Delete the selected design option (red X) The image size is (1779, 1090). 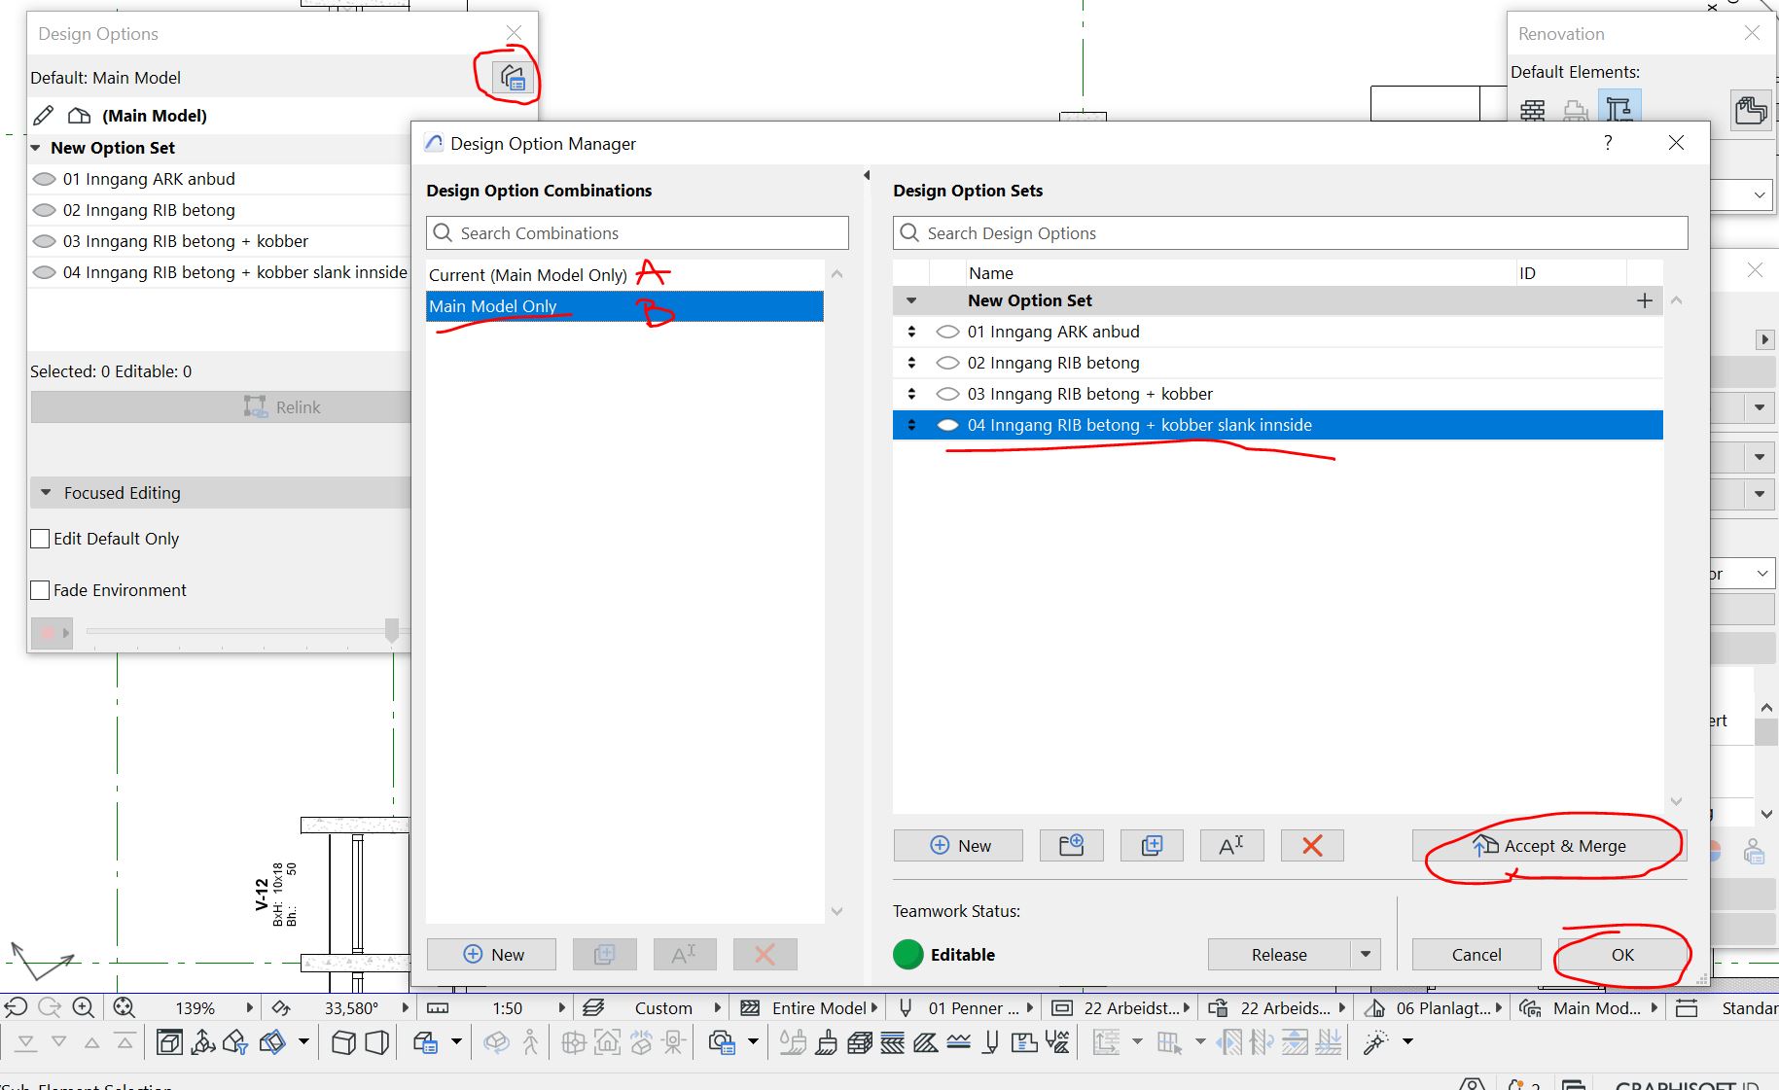(x=1311, y=846)
